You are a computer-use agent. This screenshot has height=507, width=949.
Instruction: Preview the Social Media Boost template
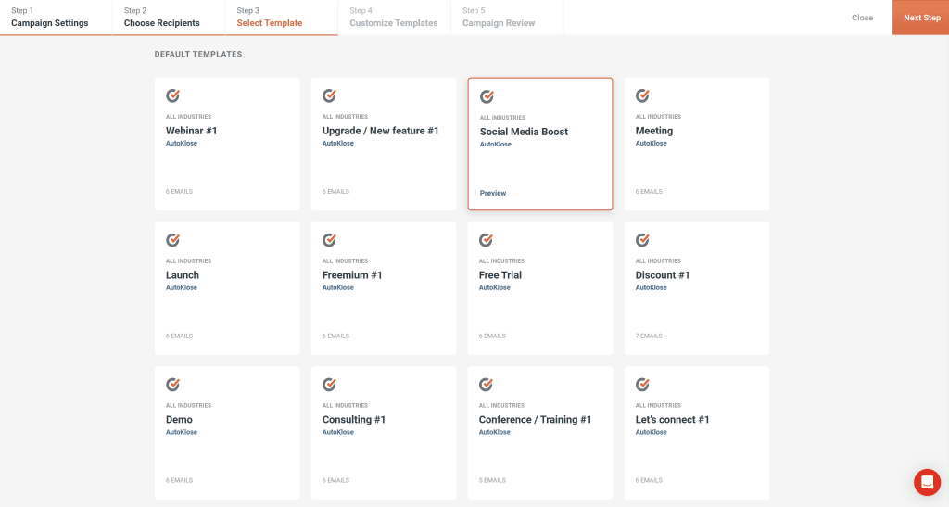[493, 193]
